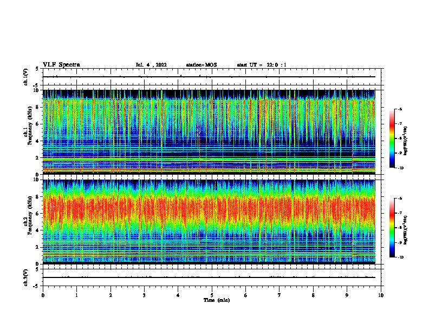
Task: Click the ch.1 spectrogram panel
Action: coord(209,132)
